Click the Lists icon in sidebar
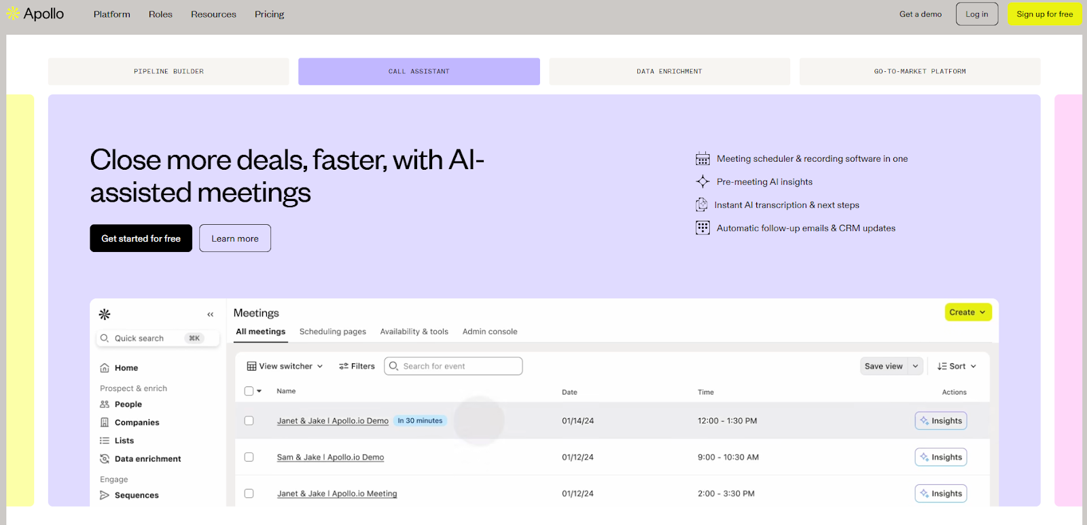 [x=105, y=441]
